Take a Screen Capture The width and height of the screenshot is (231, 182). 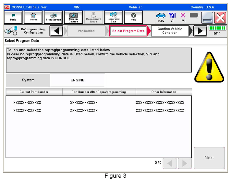[73, 17]
